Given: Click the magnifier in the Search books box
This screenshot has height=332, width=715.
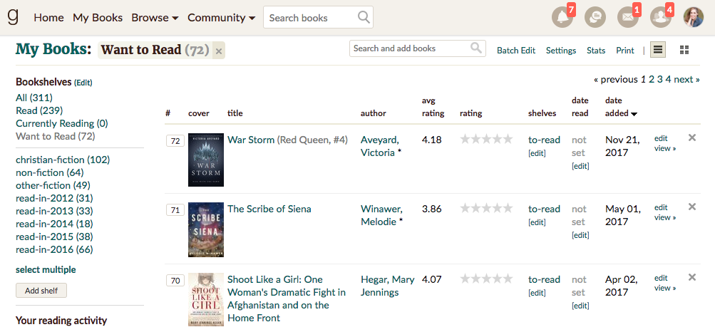Looking at the screenshot, I should coord(364,17).
